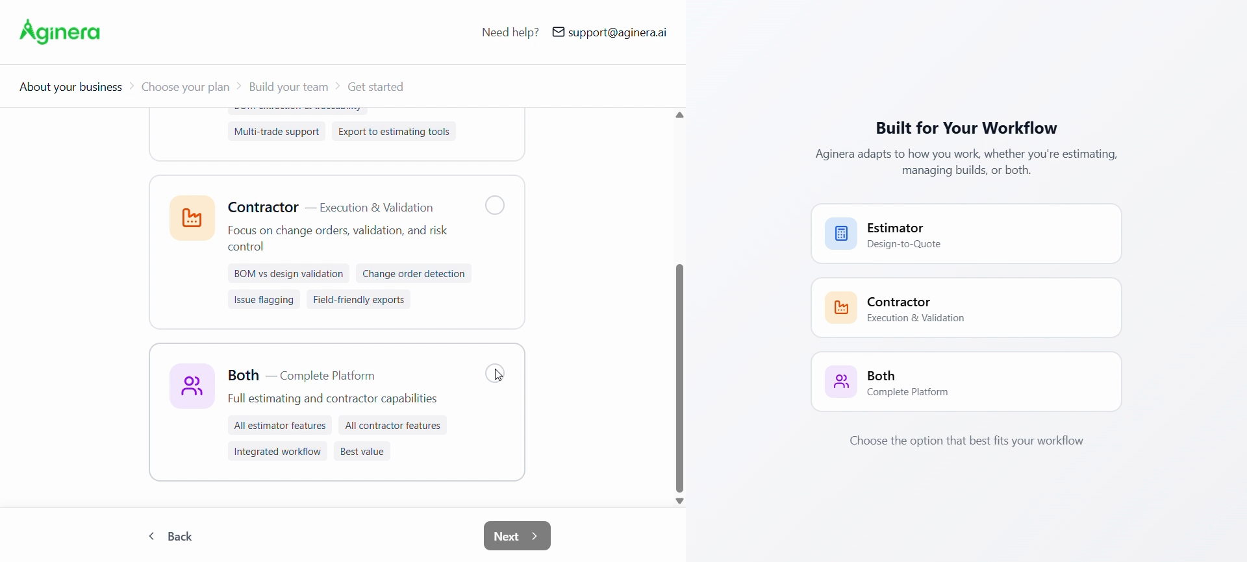Image resolution: width=1247 pixels, height=562 pixels.
Task: Click the envelope icon beside support email
Action: pos(558,32)
